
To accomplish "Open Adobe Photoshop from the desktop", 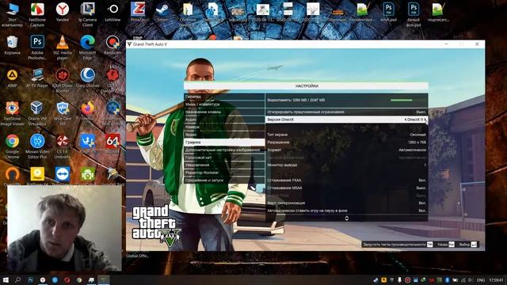I will pos(37,47).
